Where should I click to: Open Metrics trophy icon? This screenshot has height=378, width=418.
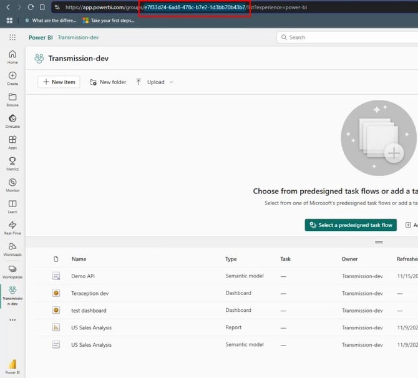click(12, 164)
